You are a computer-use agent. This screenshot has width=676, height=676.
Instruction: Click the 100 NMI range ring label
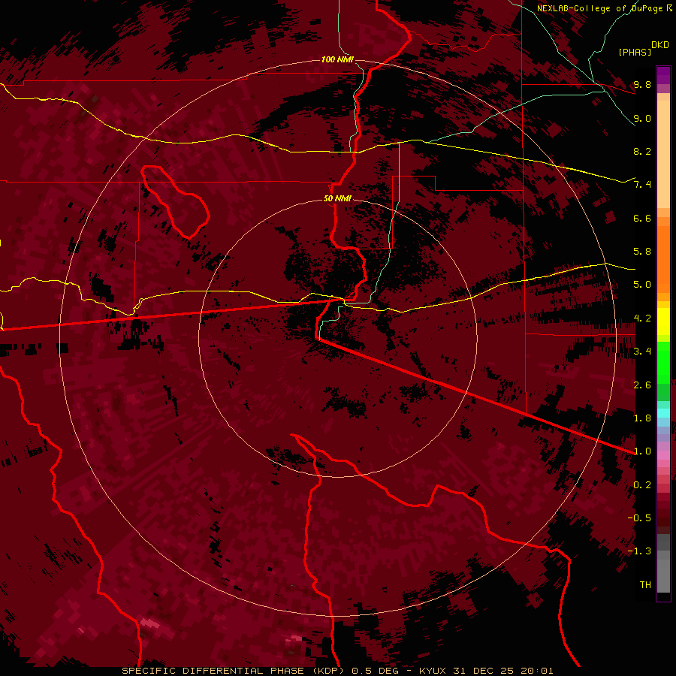tap(337, 59)
